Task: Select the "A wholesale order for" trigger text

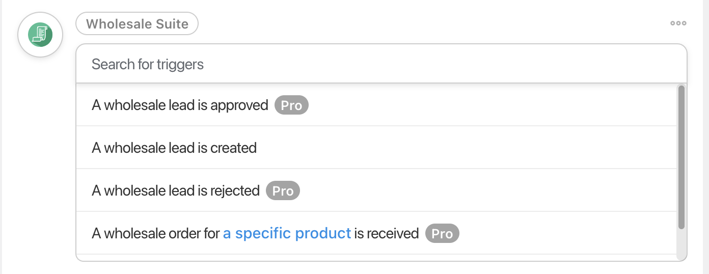Action: click(156, 234)
